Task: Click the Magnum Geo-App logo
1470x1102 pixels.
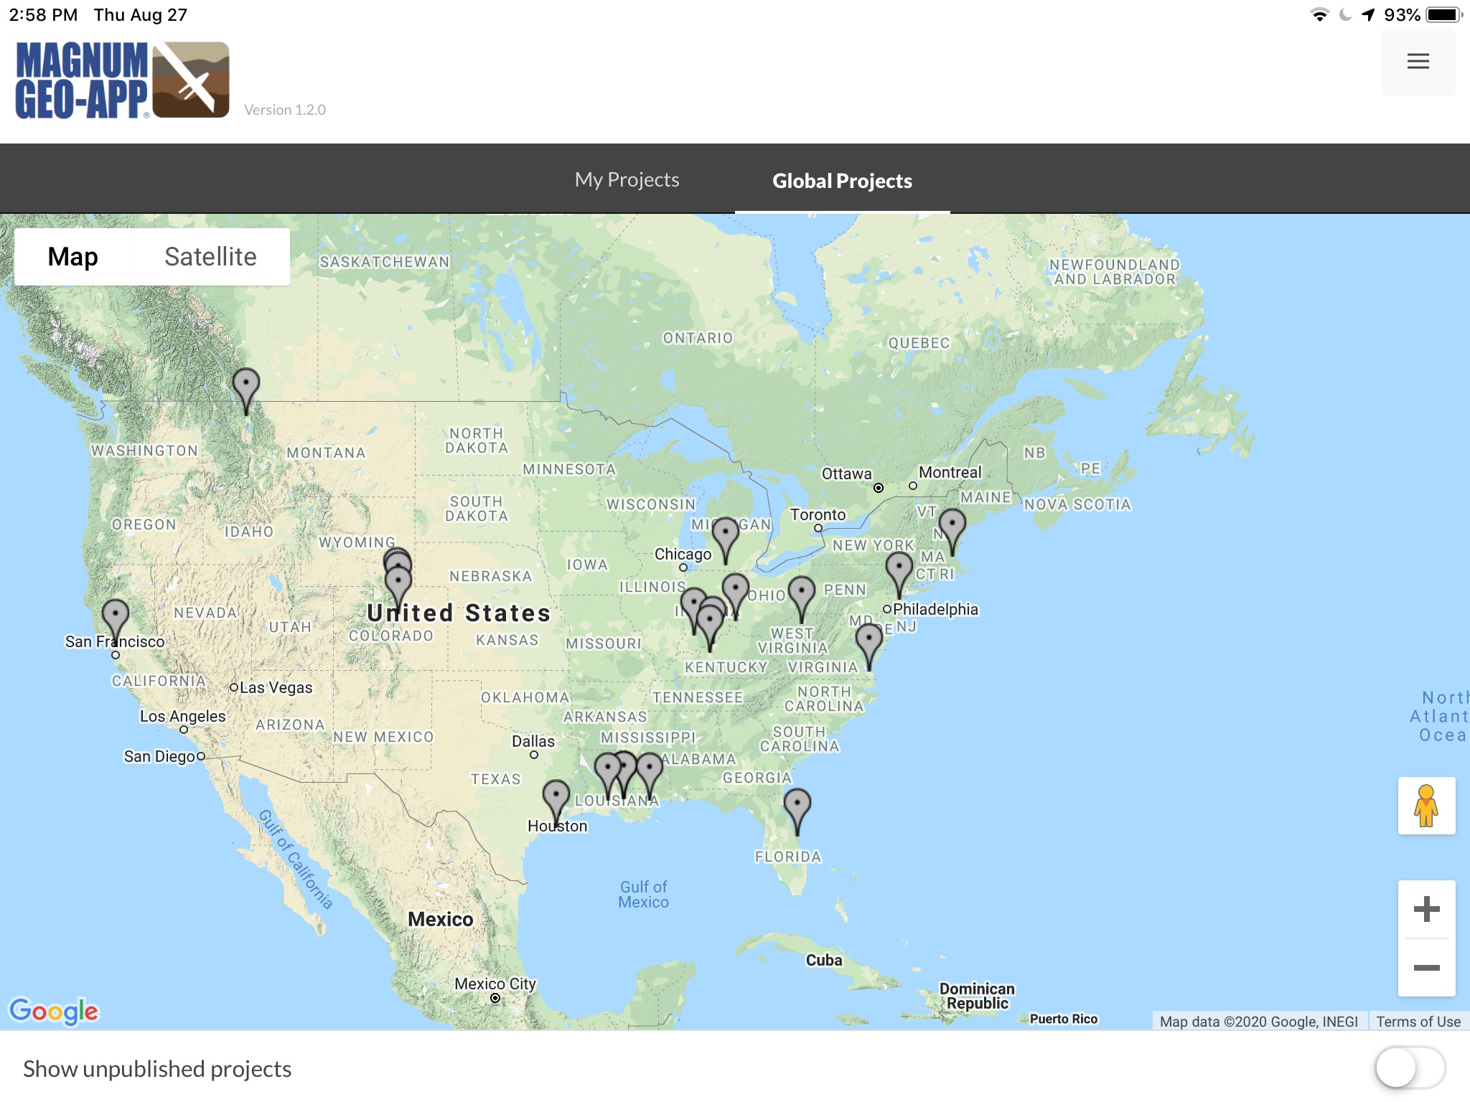Action: [122, 80]
